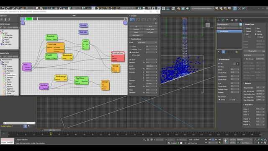Open the acid vapor dropdown under Shape Type
This screenshot has width=268, height=151.
tap(254, 55)
